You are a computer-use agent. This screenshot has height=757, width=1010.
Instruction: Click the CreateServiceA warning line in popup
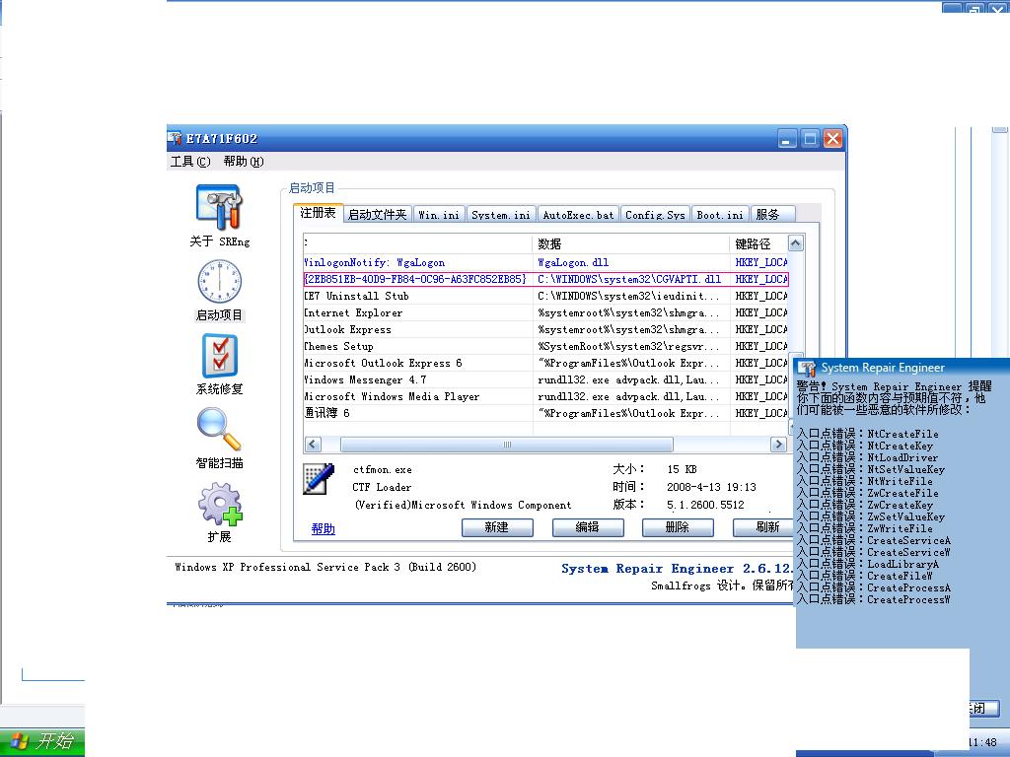pos(874,541)
